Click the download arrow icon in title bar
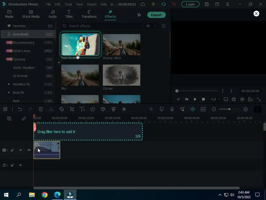 click(228, 4)
